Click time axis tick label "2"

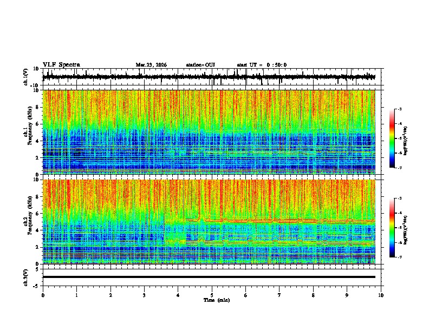click(110, 295)
